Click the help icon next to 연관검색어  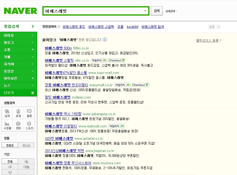tap(59, 27)
